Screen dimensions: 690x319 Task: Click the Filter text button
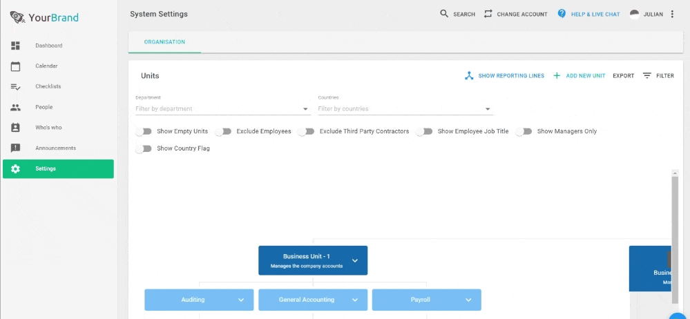pyautogui.click(x=665, y=76)
